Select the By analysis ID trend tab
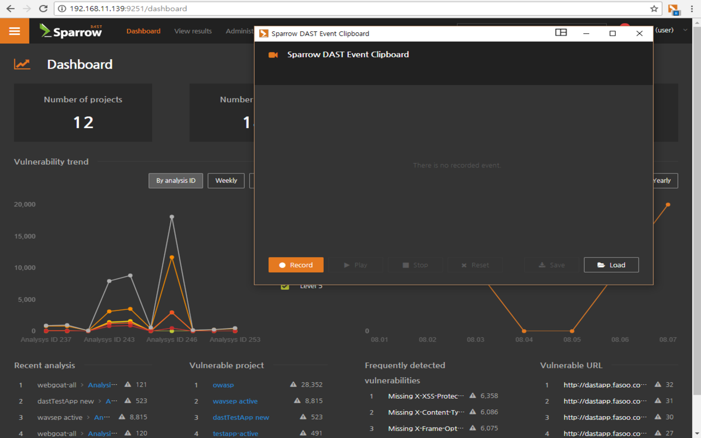The height and width of the screenshot is (438, 701). 176,181
